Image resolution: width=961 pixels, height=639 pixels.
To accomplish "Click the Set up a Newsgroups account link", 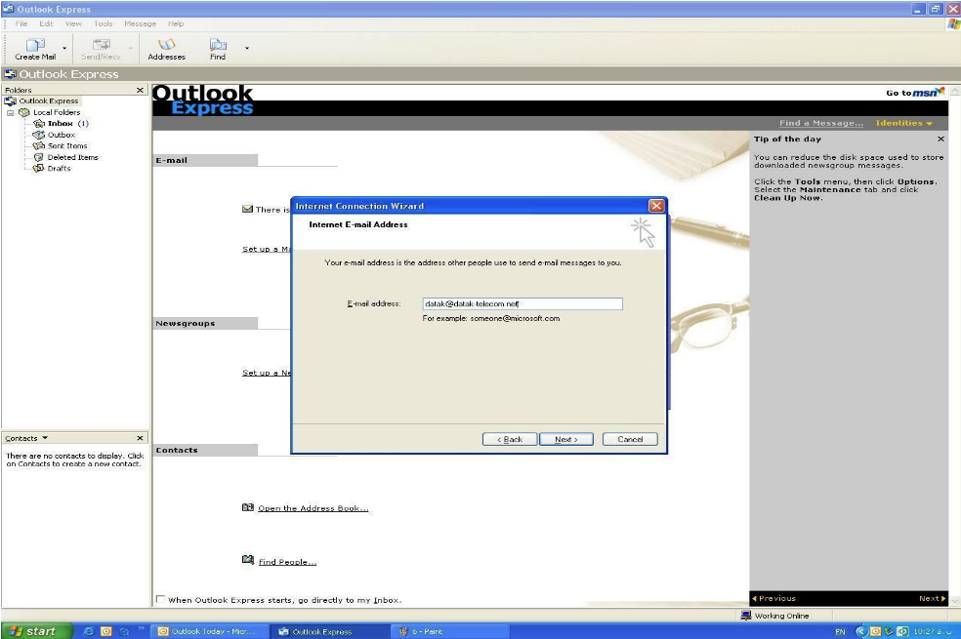I will [266, 373].
